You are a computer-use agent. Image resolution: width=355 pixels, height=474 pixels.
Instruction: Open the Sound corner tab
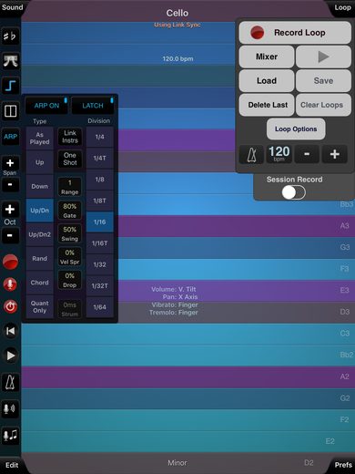click(12, 7)
